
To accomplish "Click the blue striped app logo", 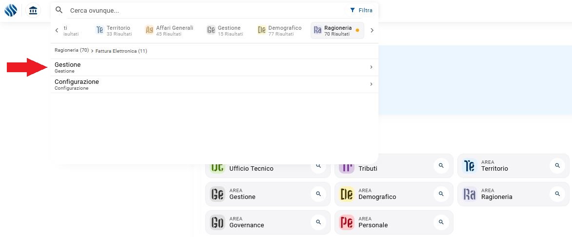I will tap(11, 10).
